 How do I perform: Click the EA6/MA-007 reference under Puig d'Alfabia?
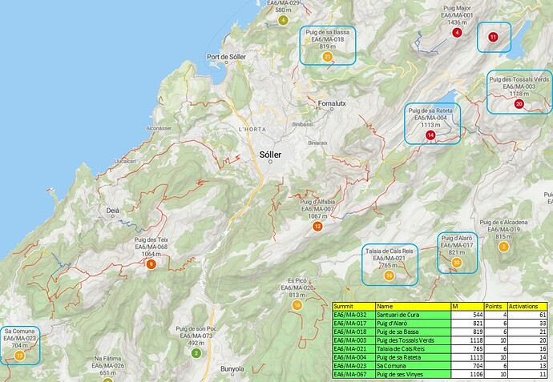click(317, 209)
